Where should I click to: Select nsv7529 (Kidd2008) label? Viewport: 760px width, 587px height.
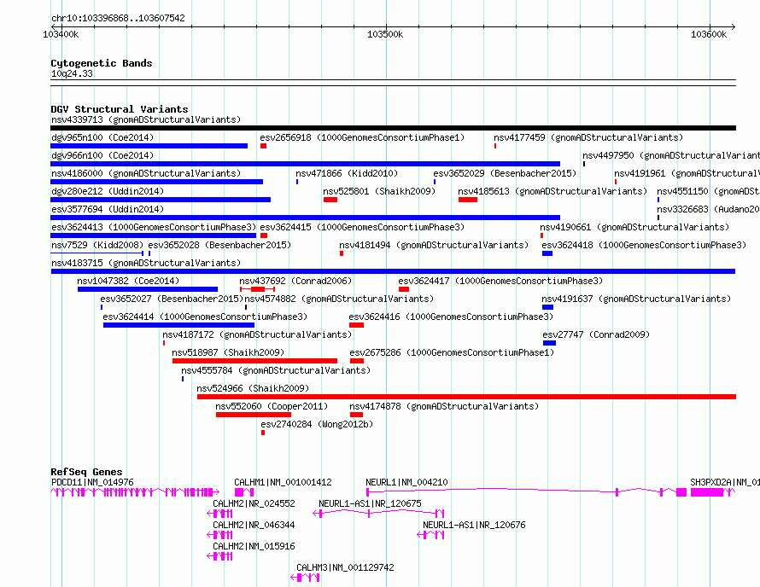97,245
